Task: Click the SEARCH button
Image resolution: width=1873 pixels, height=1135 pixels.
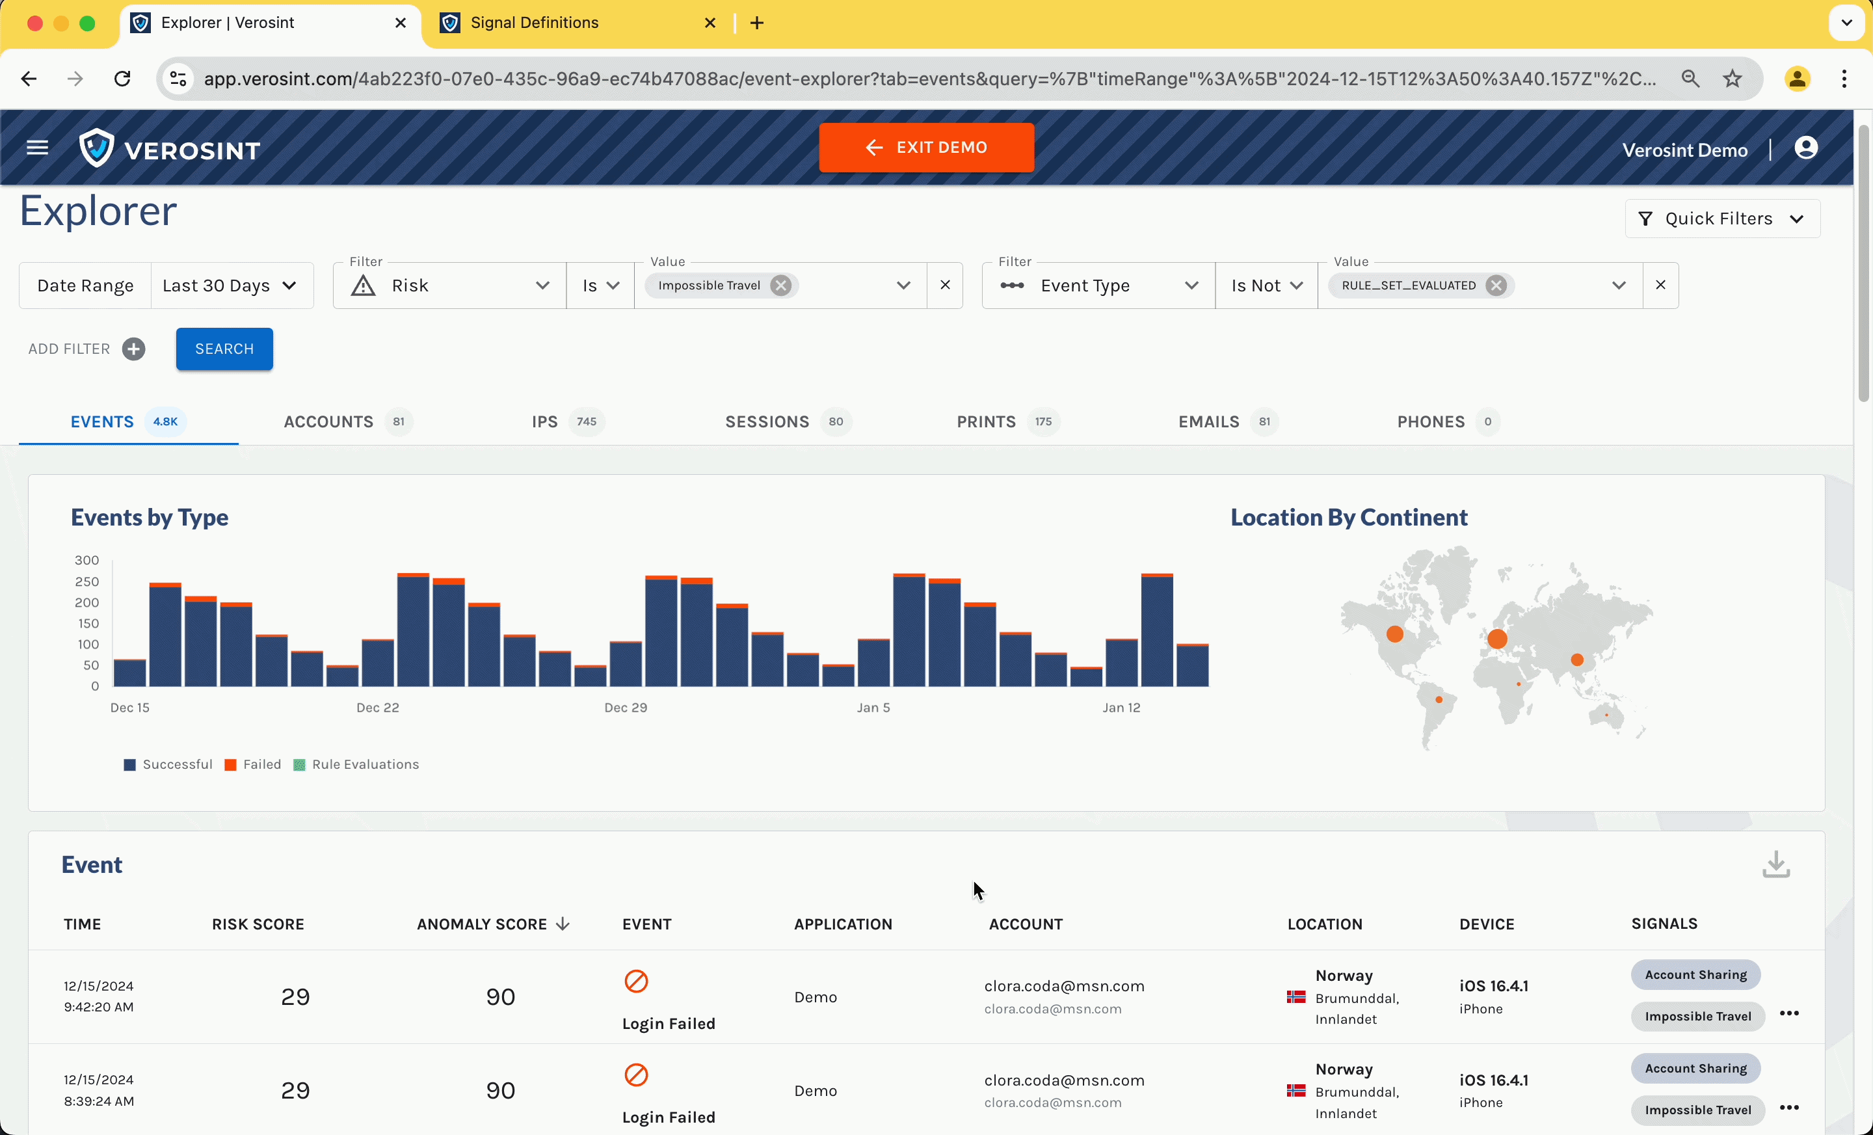Action: pos(224,348)
